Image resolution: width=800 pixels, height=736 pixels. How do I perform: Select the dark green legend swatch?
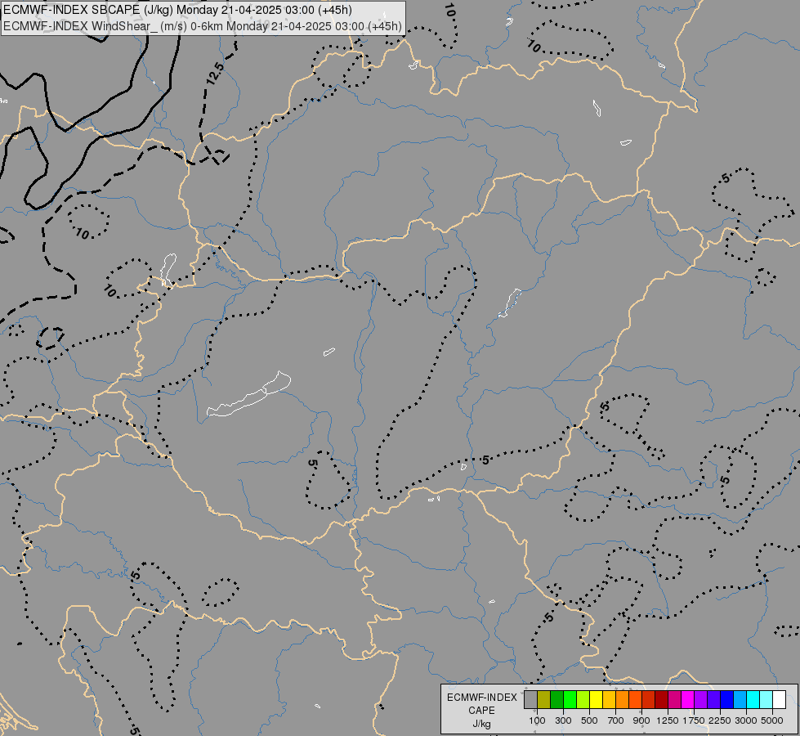click(557, 699)
